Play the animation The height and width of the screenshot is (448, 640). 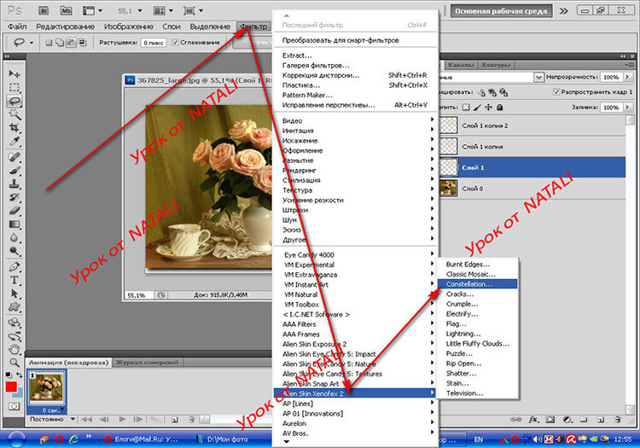coord(122,419)
